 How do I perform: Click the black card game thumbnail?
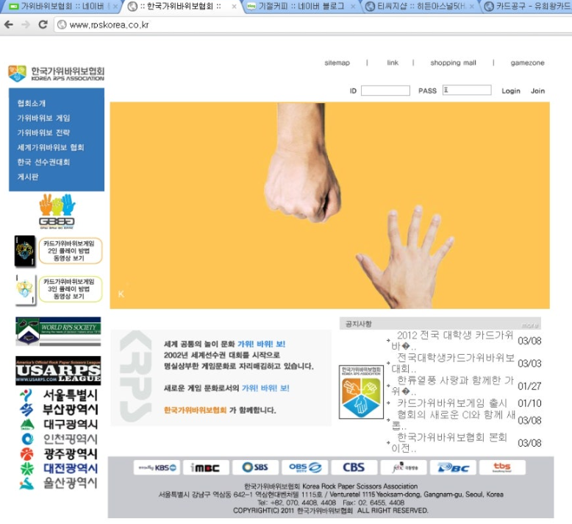(25, 251)
